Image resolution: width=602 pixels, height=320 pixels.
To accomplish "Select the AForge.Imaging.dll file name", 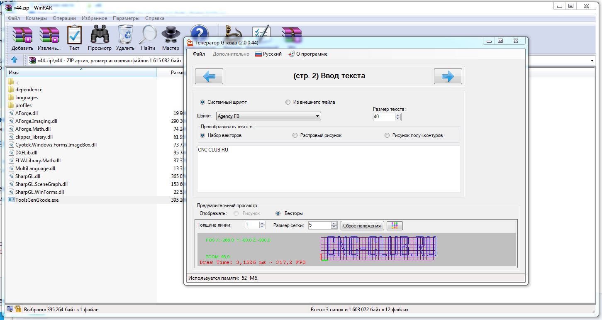I will [36, 121].
